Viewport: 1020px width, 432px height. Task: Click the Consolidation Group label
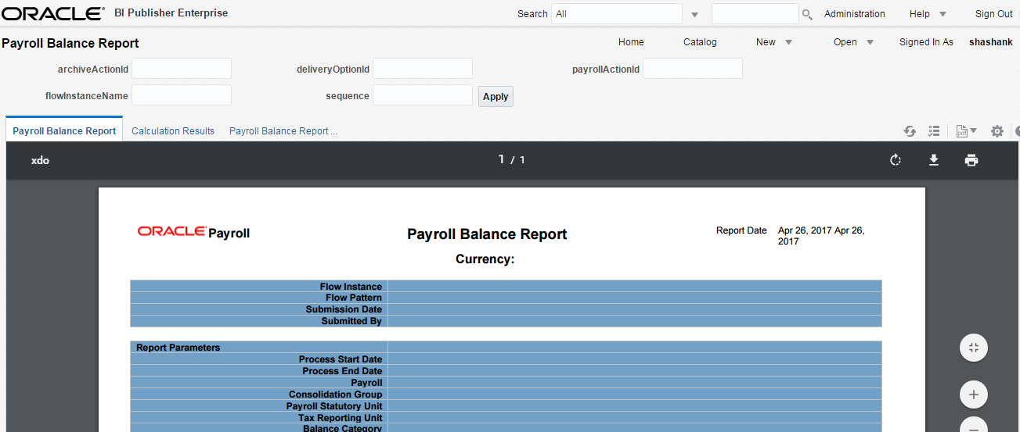(x=335, y=395)
